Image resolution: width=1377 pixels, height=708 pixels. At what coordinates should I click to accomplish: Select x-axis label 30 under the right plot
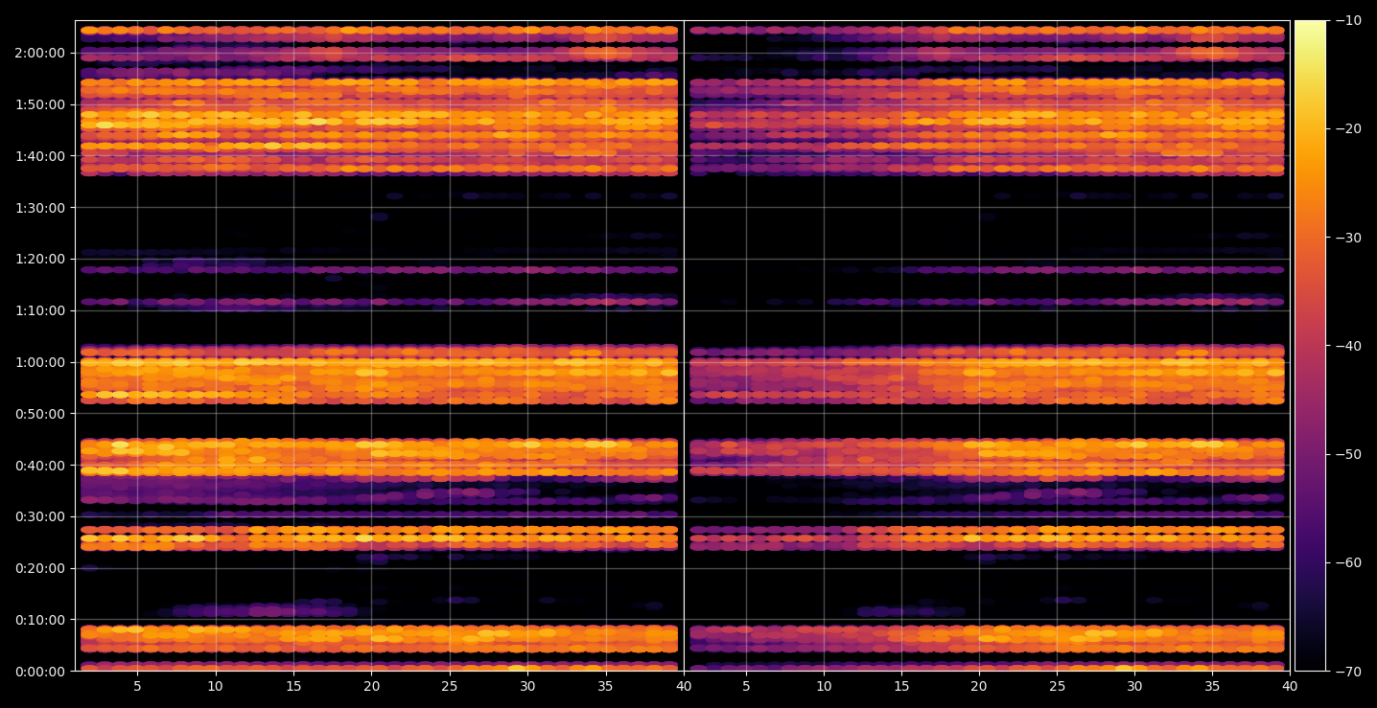pyautogui.click(x=1135, y=686)
